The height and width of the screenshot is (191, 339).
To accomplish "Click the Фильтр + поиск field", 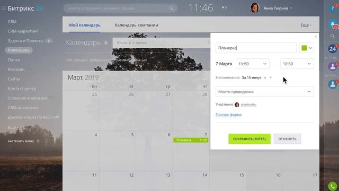I will pos(161,42).
